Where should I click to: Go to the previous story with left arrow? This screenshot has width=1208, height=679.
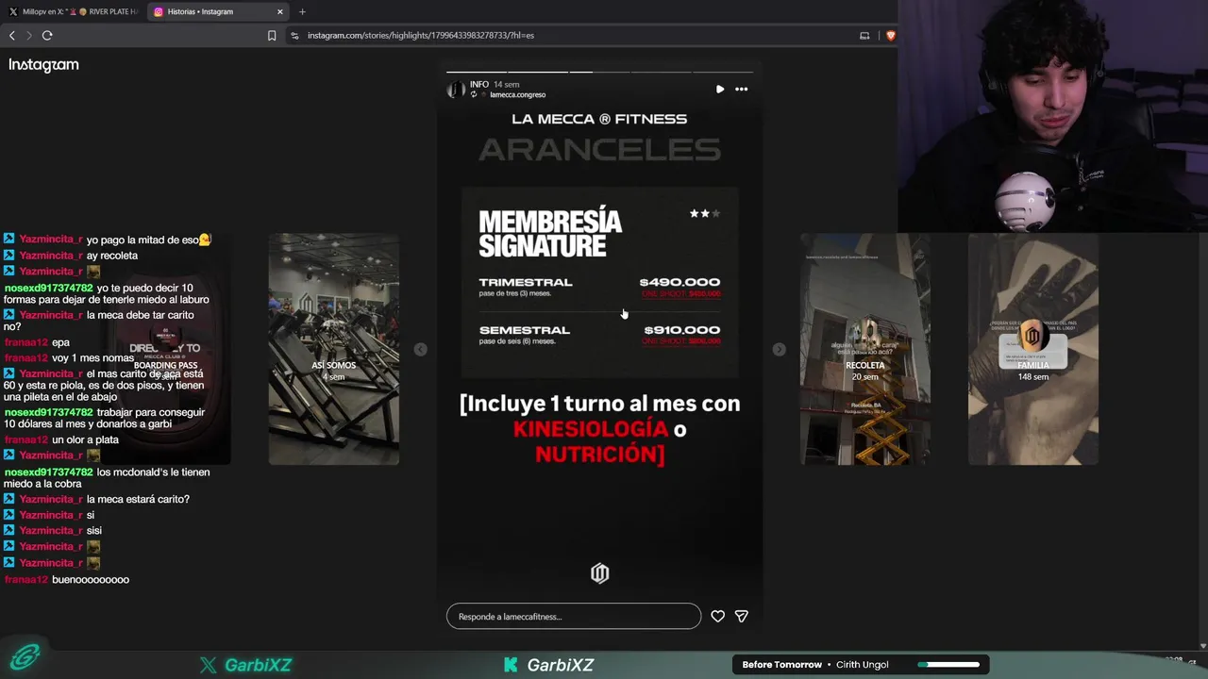pos(421,349)
